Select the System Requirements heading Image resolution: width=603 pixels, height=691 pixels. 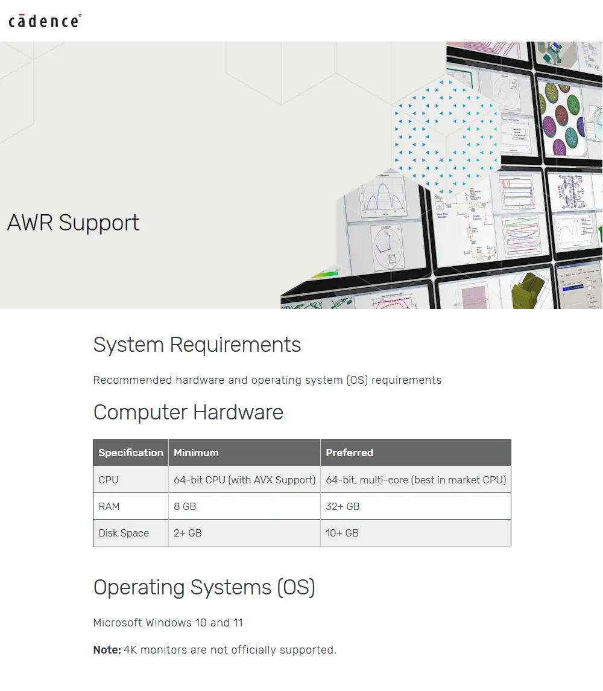[197, 345]
